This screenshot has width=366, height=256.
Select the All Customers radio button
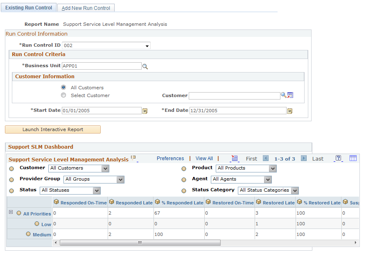pos(63,87)
